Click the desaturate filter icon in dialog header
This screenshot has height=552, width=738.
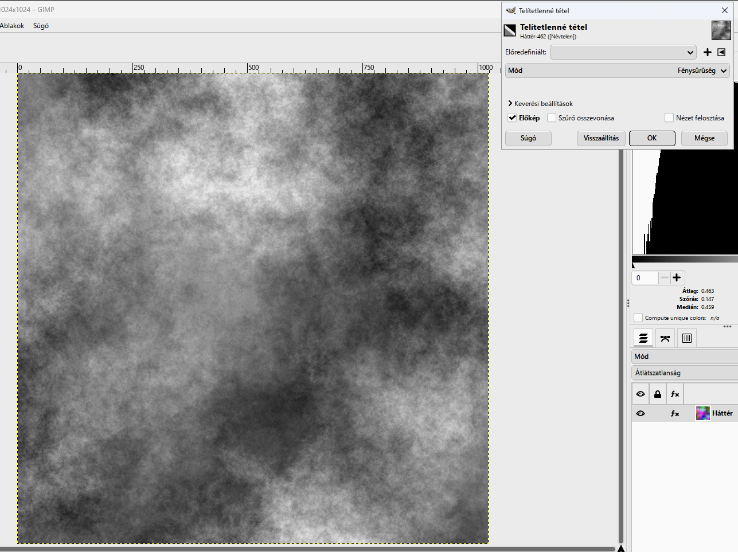pos(510,30)
